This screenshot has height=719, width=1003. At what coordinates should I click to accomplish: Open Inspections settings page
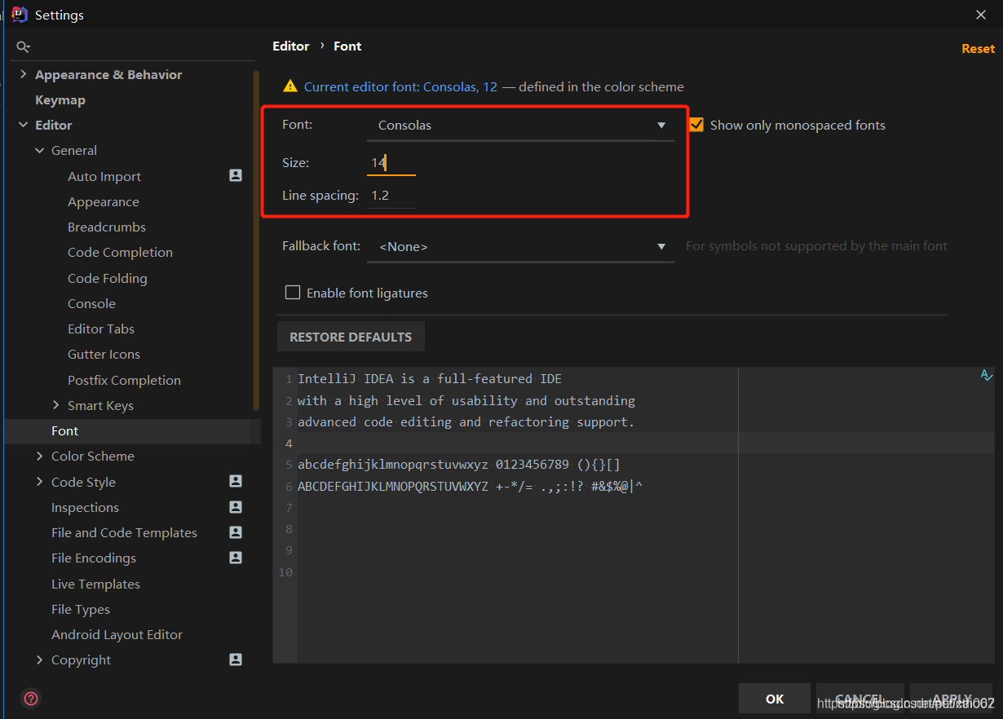(x=85, y=507)
